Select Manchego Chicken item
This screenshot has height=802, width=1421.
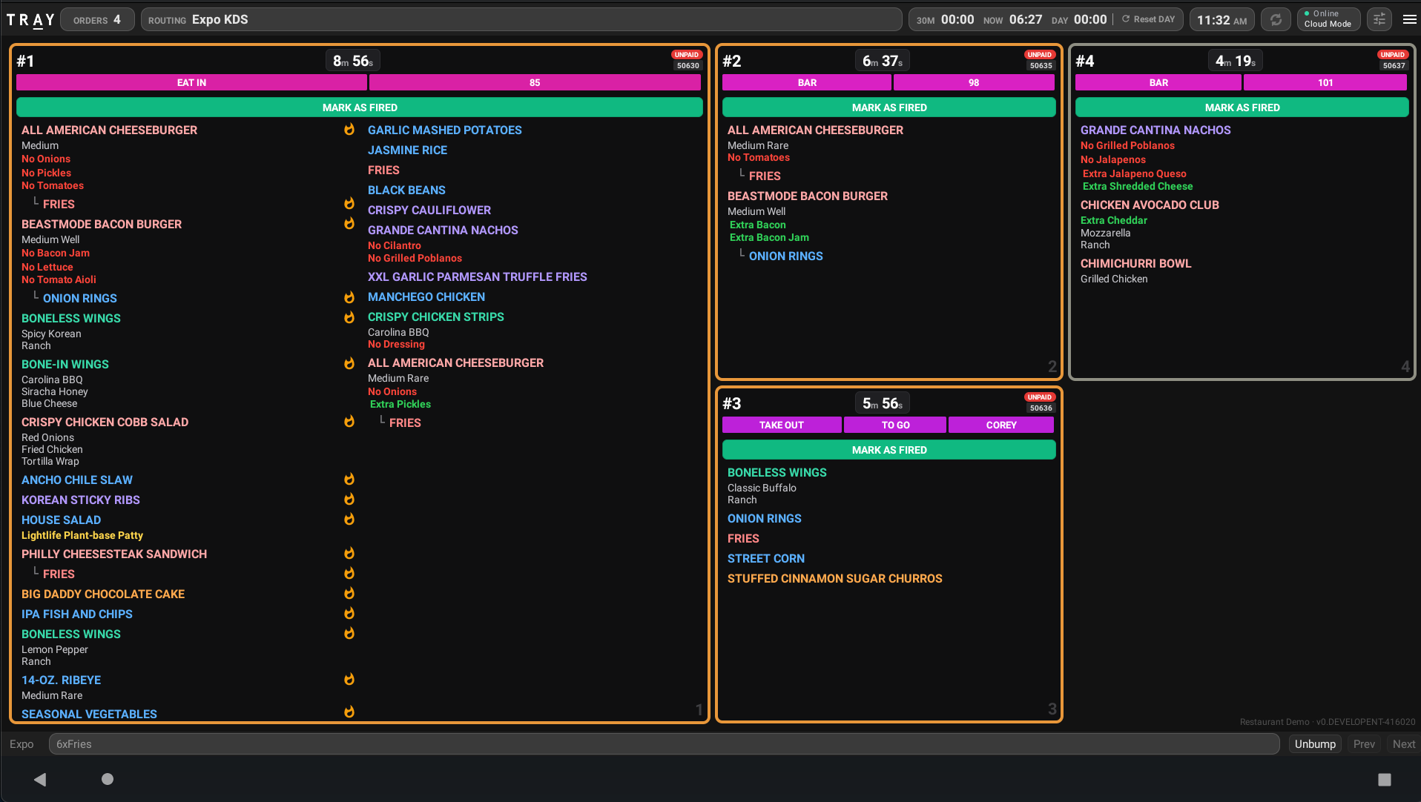click(x=426, y=296)
